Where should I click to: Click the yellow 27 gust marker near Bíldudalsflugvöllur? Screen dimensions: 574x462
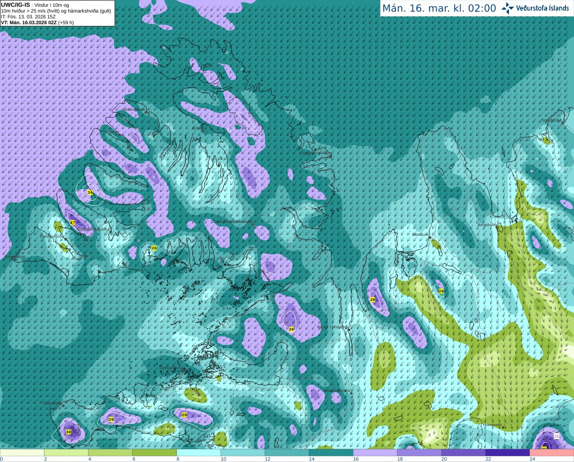pos(73,222)
